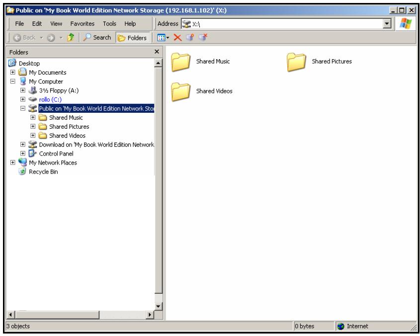Open the Favorites menu
This screenshot has height=336, width=420.
pyautogui.click(x=82, y=23)
